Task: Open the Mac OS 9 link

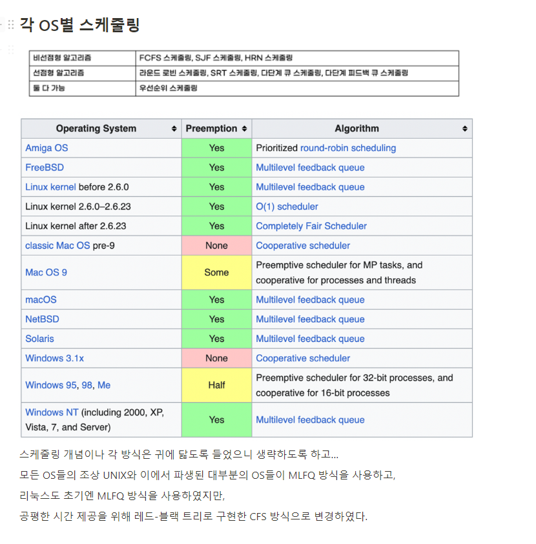Action: pos(46,273)
